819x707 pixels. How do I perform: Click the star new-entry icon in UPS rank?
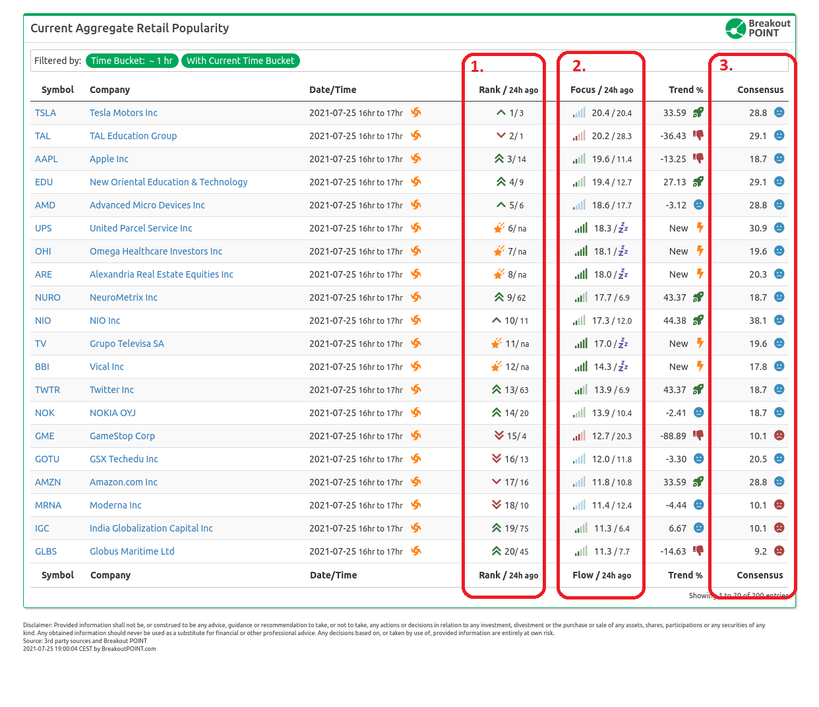[x=499, y=228]
